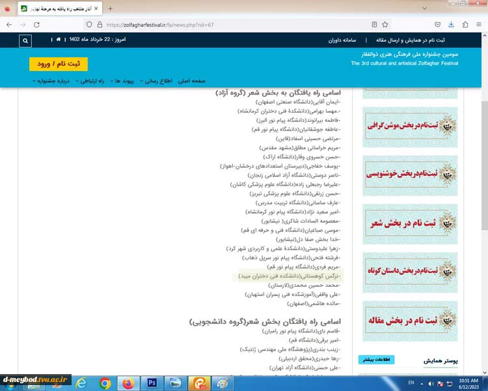Switch to Firefox in the taskbar
488x391 pixels.
click(x=128, y=383)
